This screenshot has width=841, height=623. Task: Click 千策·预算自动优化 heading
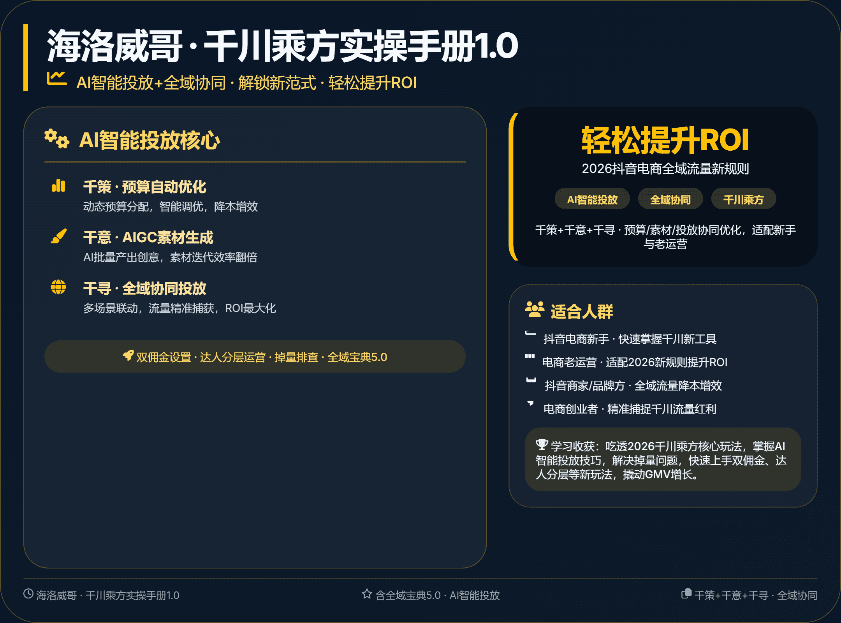click(x=144, y=187)
